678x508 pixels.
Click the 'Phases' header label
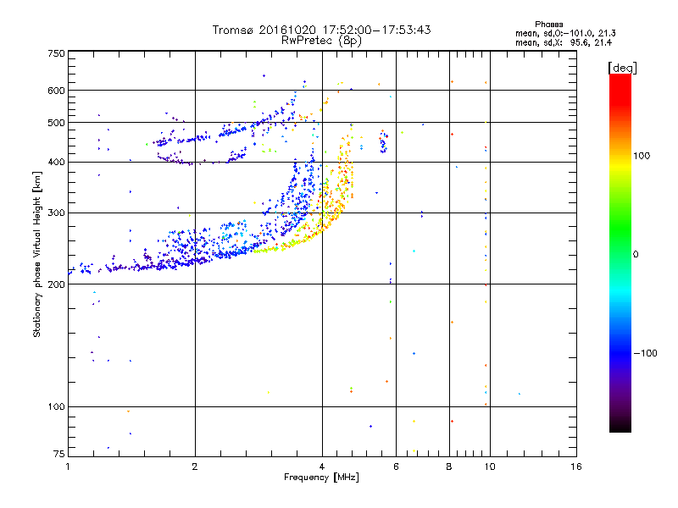pos(548,25)
